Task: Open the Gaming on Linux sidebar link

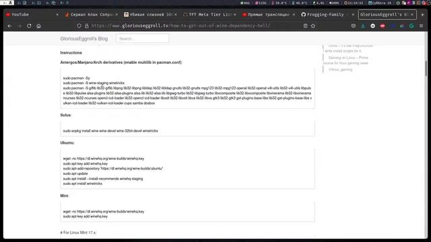Action: tap(345, 61)
